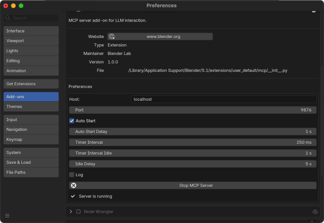Disable the Auto Start checkbox
The height and width of the screenshot is (223, 324).
coord(72,121)
